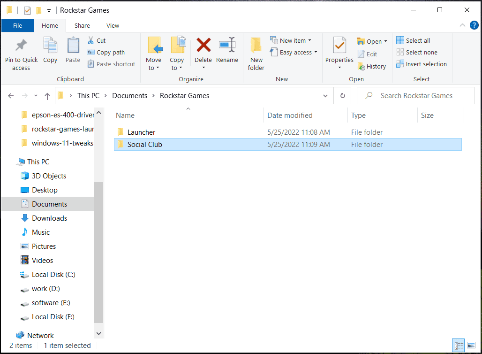Refresh the current folder view
Image resolution: width=482 pixels, height=354 pixels.
(x=342, y=96)
